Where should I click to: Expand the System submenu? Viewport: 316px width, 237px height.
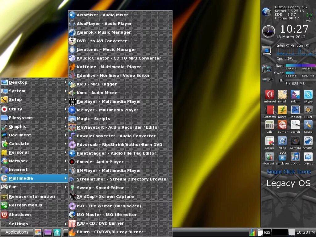[x=34, y=91]
